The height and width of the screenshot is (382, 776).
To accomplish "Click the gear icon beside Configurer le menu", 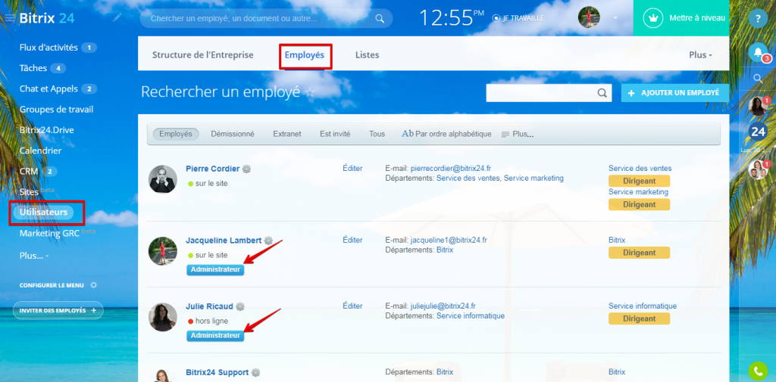I will click(93, 285).
